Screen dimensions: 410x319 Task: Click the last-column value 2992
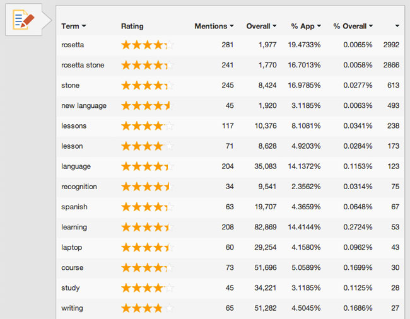pyautogui.click(x=391, y=45)
